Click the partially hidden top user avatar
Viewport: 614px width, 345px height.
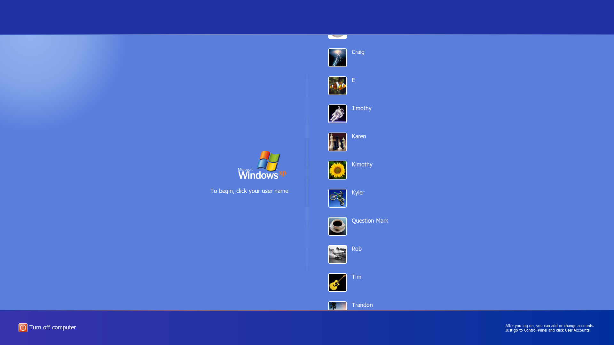point(337,36)
